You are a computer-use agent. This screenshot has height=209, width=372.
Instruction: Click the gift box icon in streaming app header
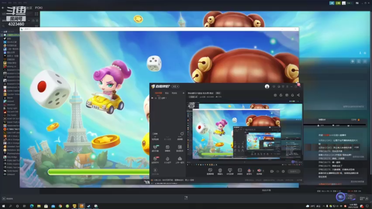coord(281,95)
